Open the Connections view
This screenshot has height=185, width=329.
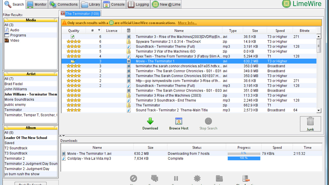[x=63, y=4]
